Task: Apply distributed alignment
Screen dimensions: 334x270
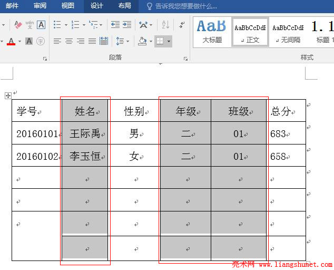Action: [104, 41]
